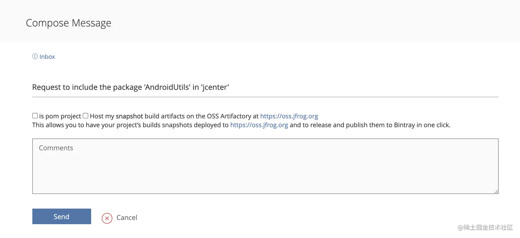Click the Send button

[62, 216]
